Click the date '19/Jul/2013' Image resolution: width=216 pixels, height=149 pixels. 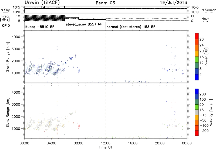coord(173,3)
